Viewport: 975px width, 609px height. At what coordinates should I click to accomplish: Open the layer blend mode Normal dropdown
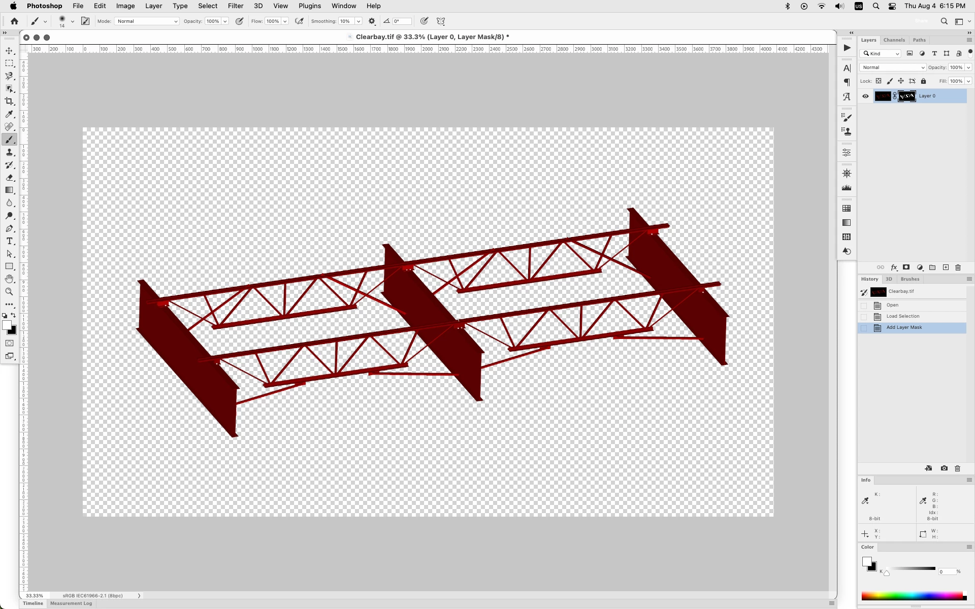point(893,67)
